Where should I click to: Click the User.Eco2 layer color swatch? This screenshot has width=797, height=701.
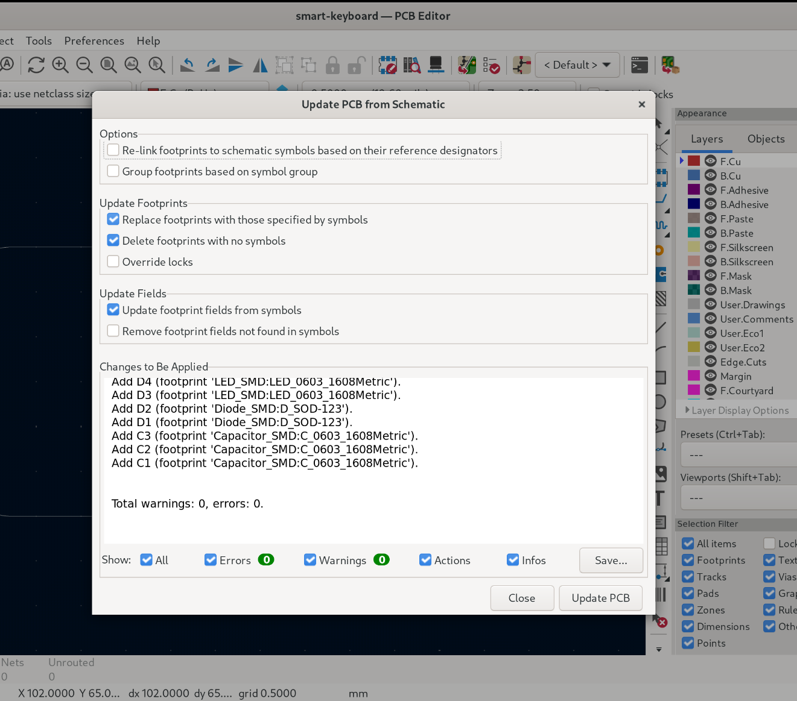(x=694, y=347)
